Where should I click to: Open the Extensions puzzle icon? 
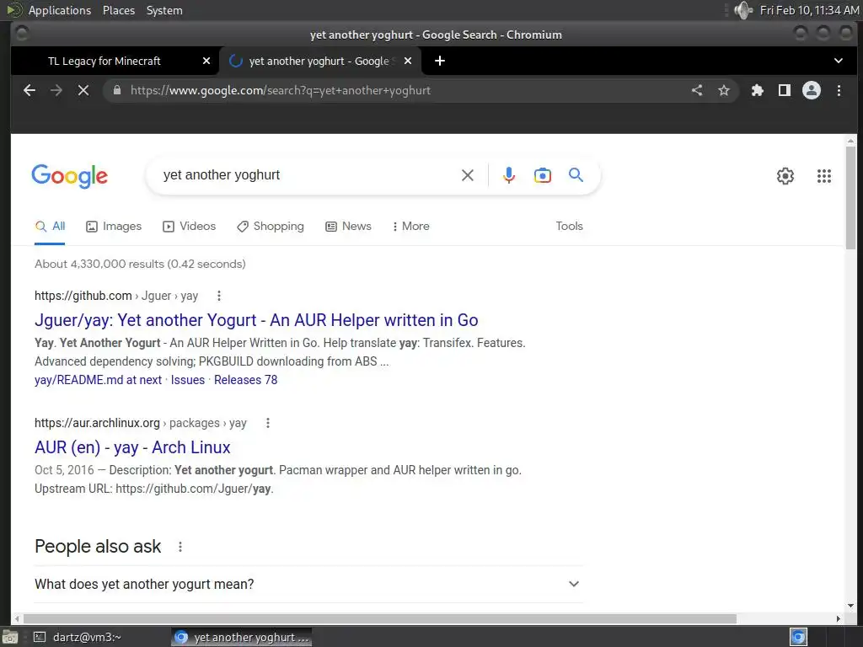(758, 90)
